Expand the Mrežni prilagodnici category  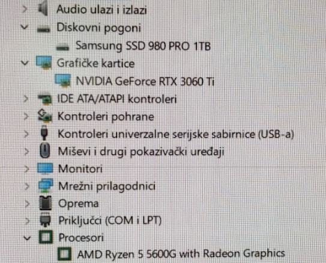[x=26, y=186]
